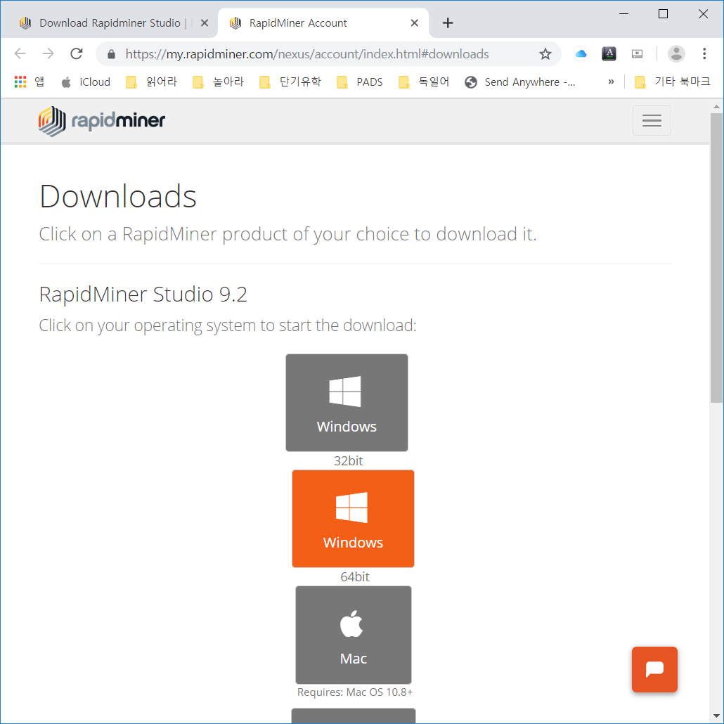Close the RapidMiner Account tab
The width and height of the screenshot is (724, 724).
pos(414,22)
